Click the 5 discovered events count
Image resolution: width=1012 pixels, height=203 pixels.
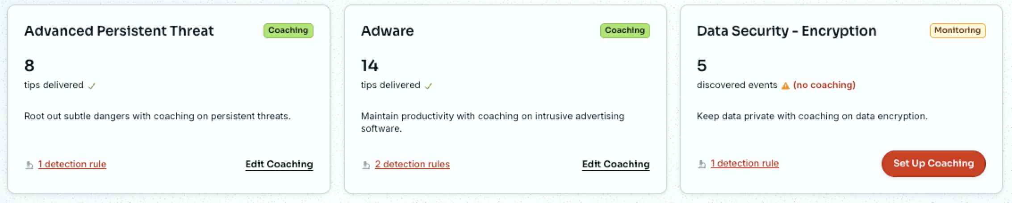click(x=702, y=66)
